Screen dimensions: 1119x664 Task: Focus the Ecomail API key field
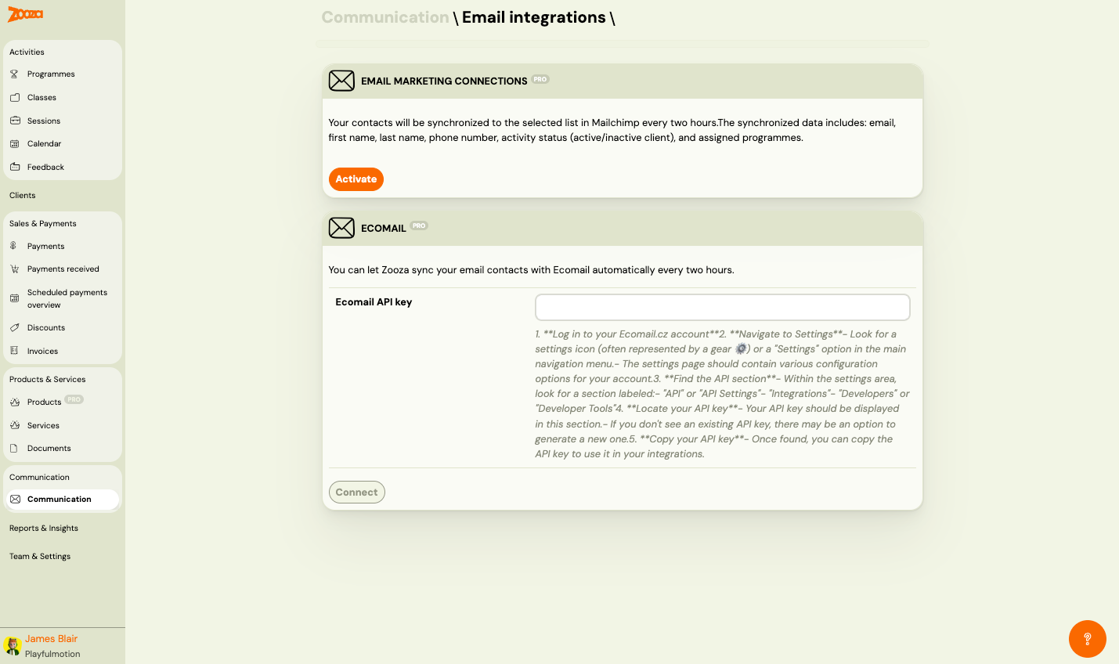coord(722,307)
